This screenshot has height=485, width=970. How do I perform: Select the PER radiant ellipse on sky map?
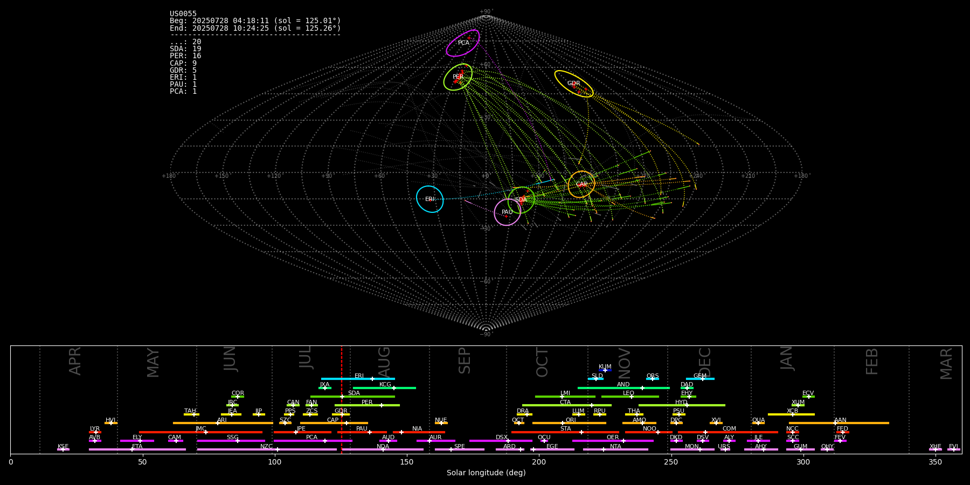[x=458, y=77]
